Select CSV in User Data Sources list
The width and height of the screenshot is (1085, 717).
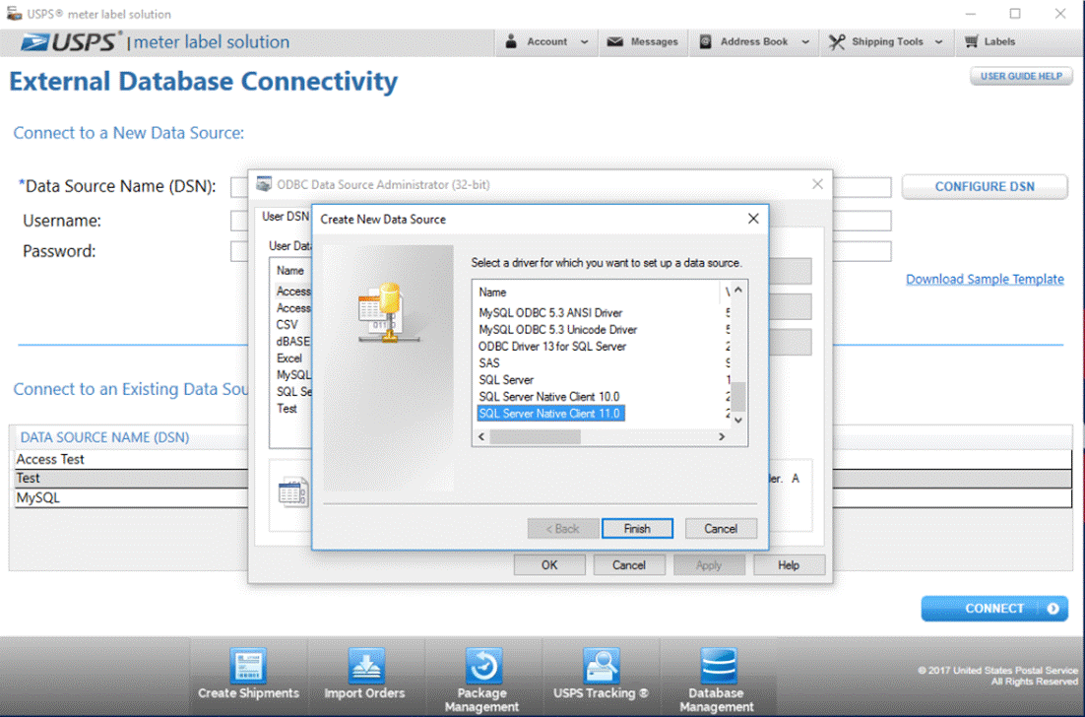[x=287, y=325]
